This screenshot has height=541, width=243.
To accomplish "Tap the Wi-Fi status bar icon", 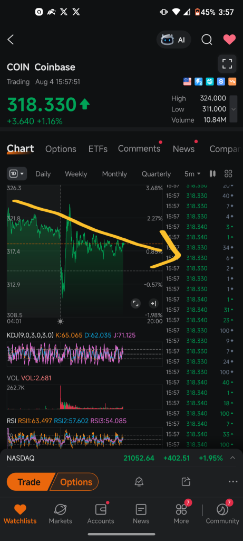I will point(176,12).
